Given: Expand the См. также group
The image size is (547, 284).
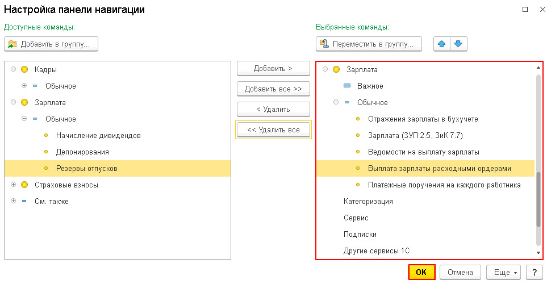Looking at the screenshot, I should point(13,201).
